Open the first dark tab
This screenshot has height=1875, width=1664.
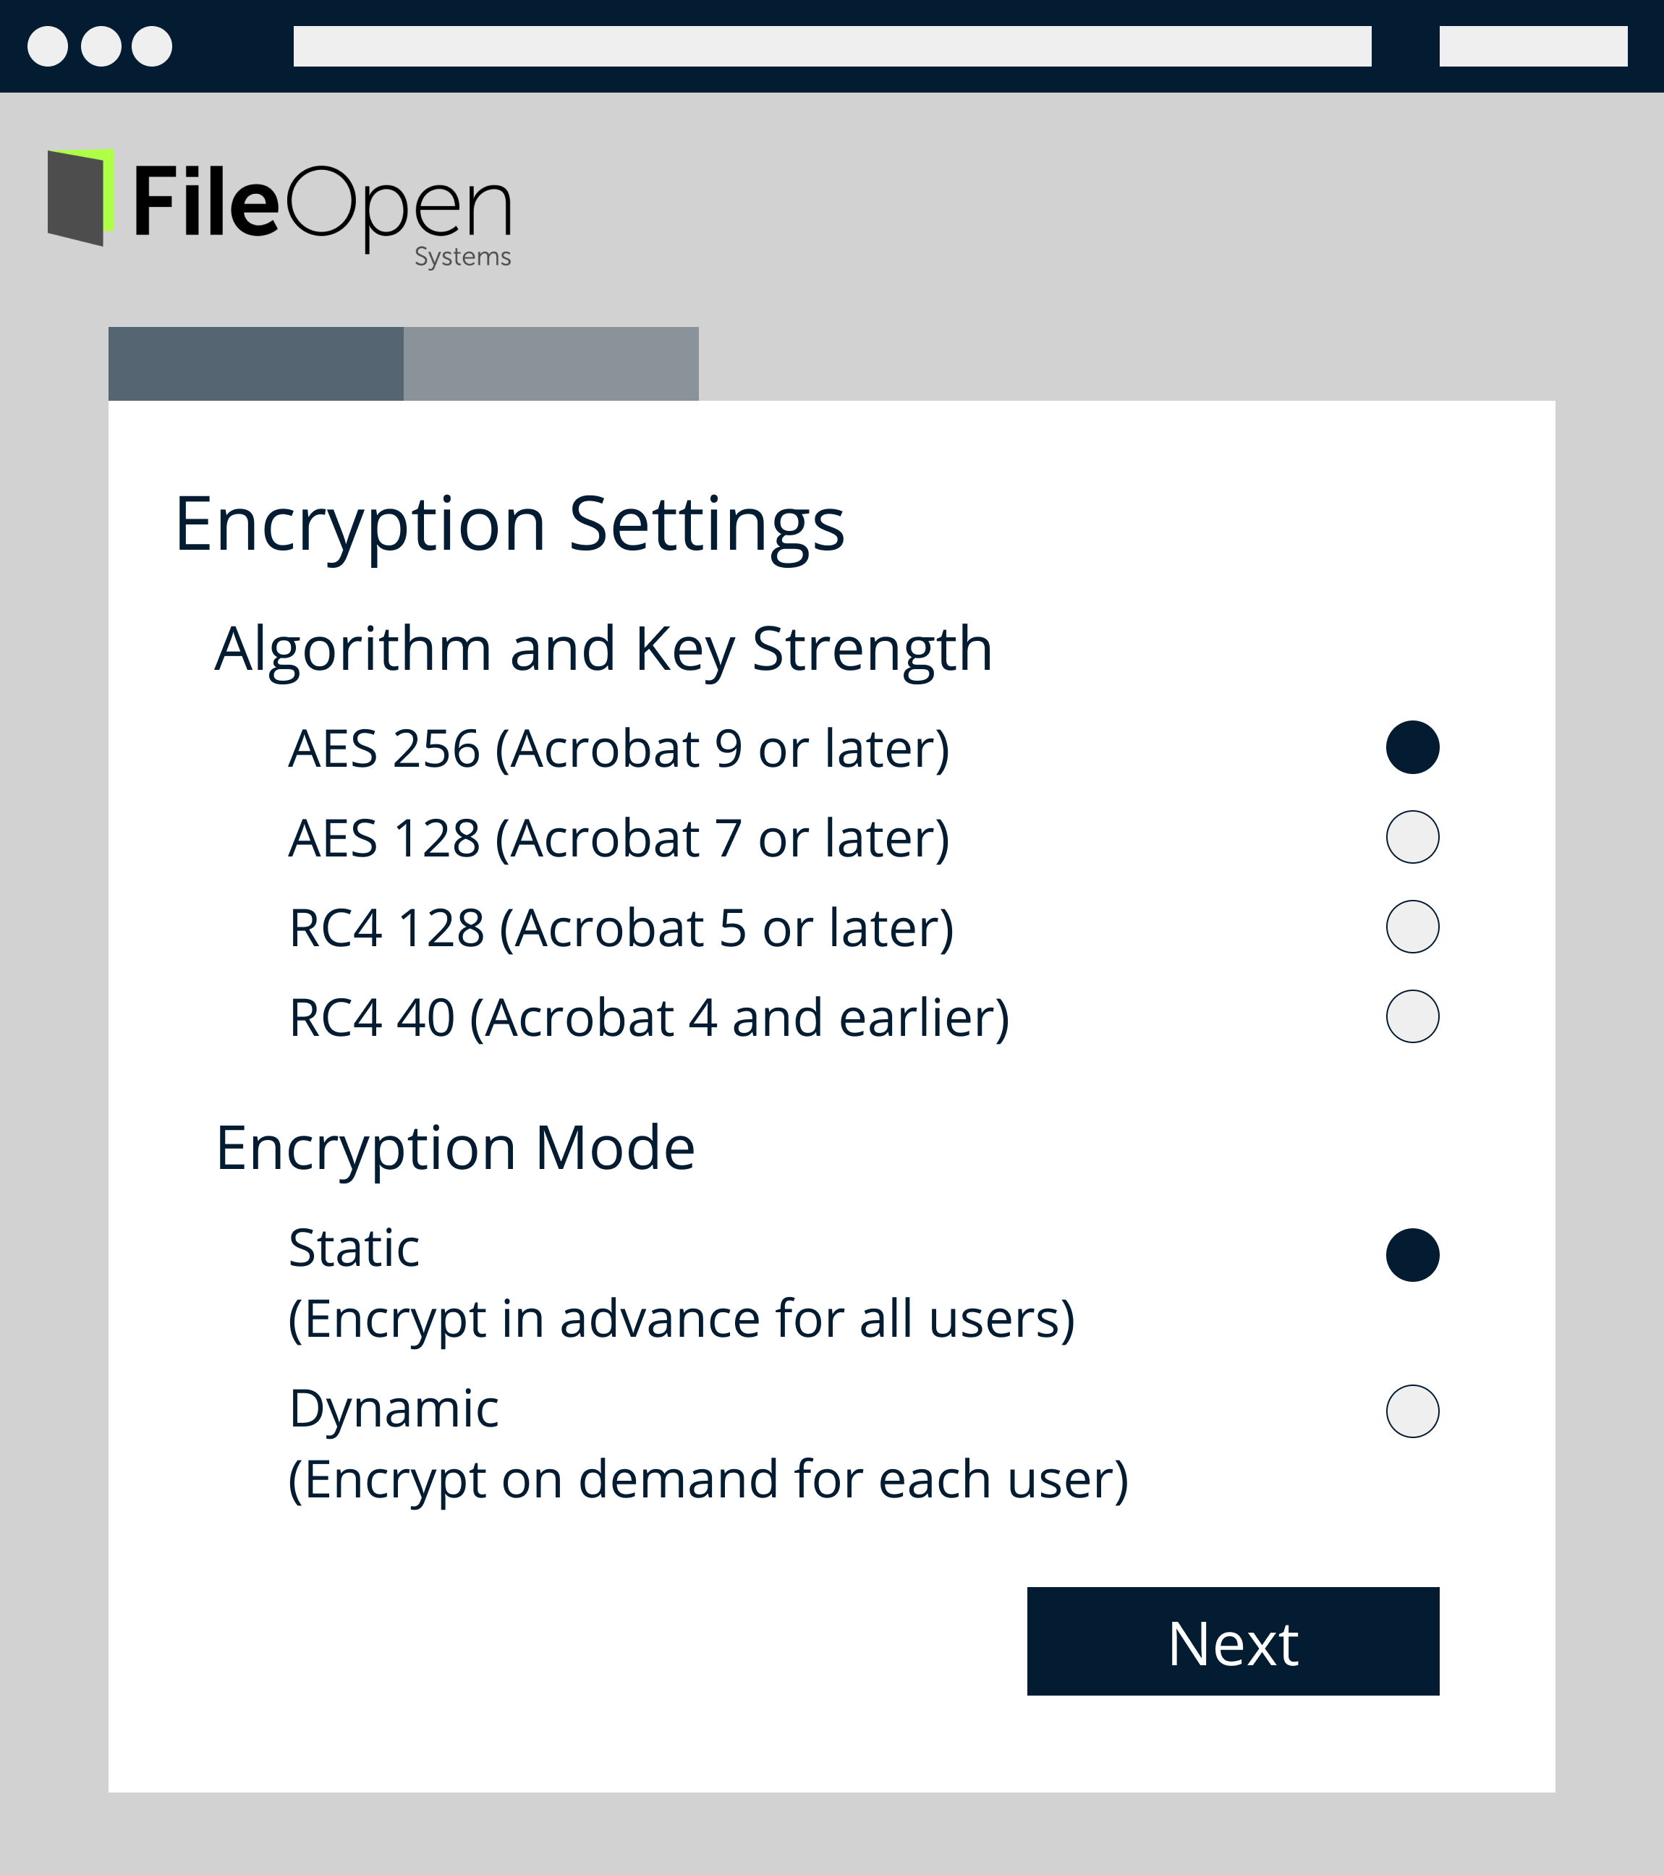click(256, 364)
